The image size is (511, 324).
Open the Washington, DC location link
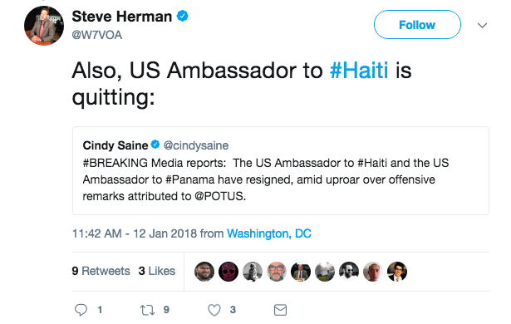[269, 233]
